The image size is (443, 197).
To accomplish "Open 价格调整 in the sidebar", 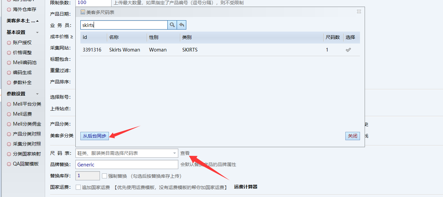I will pyautogui.click(x=22, y=52).
